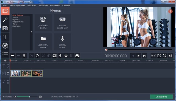This screenshot has width=176, height=101.
Task: Open the Файл menu
Action: [5, 5]
